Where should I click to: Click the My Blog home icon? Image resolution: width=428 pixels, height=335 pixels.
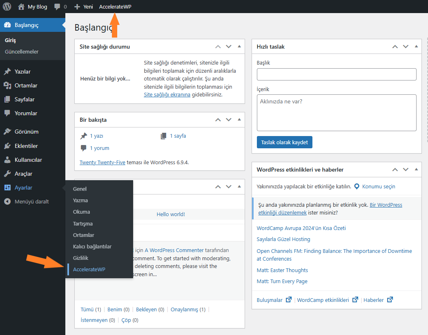tap(21, 7)
